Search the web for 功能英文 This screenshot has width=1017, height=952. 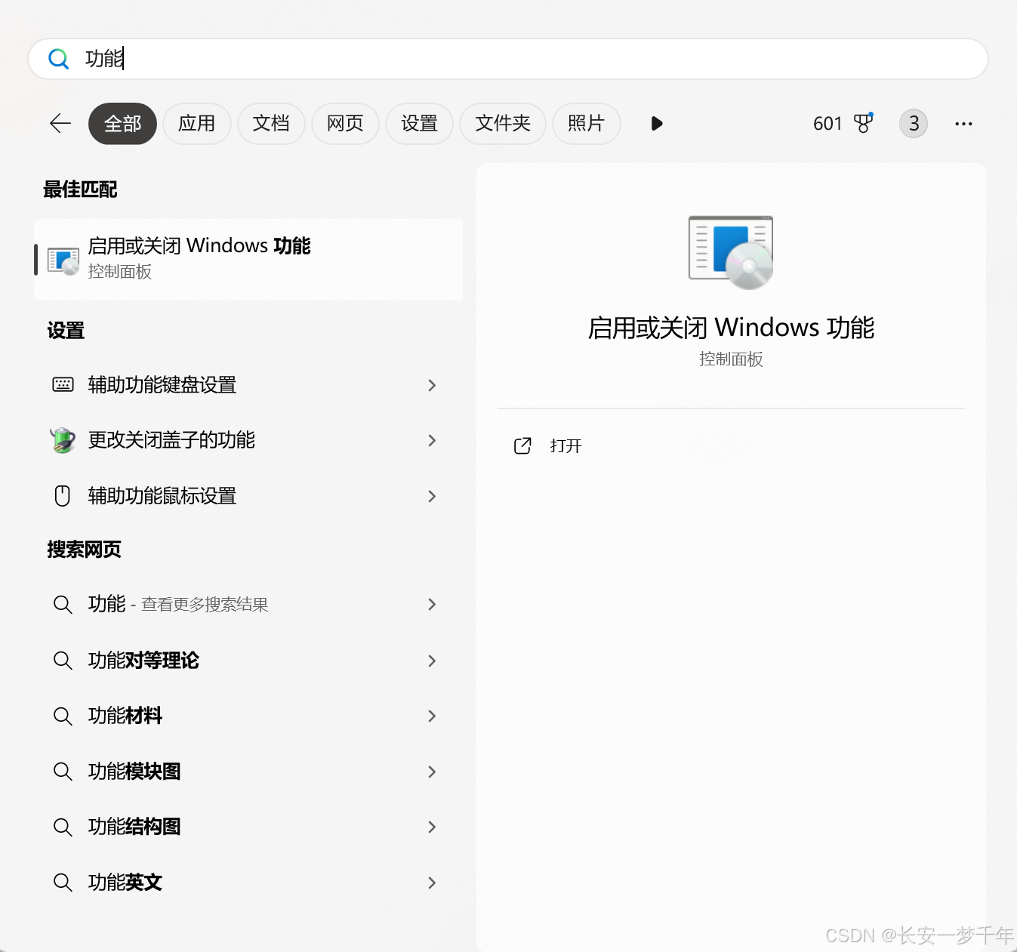(248, 883)
